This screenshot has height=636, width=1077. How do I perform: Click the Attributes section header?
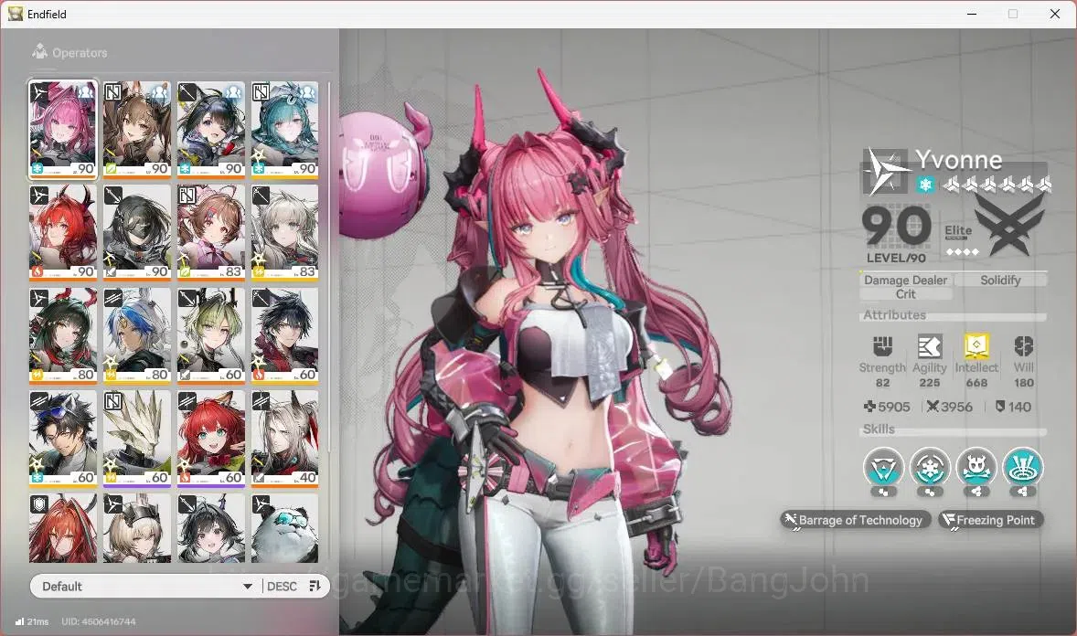(894, 314)
